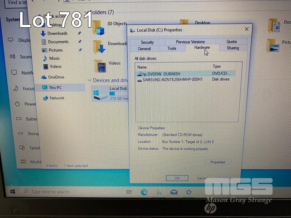Select the Videos folder icon in Folders
The height and width of the screenshot is (218, 291).
(x=100, y=66)
